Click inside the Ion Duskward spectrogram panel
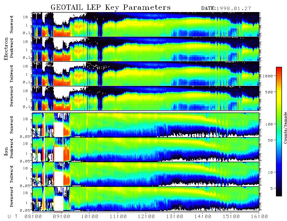This screenshot has width=287, height=221. pyautogui.click(x=146, y=149)
